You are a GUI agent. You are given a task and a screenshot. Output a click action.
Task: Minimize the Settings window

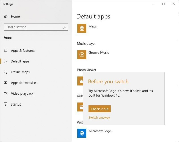[153, 4]
